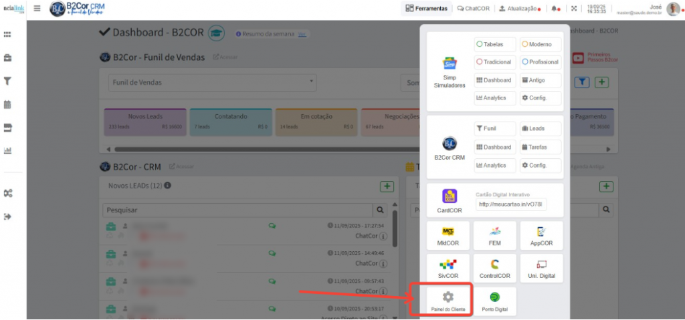Open notifications bell in the top bar
This screenshot has width=685, height=320.
555,9
